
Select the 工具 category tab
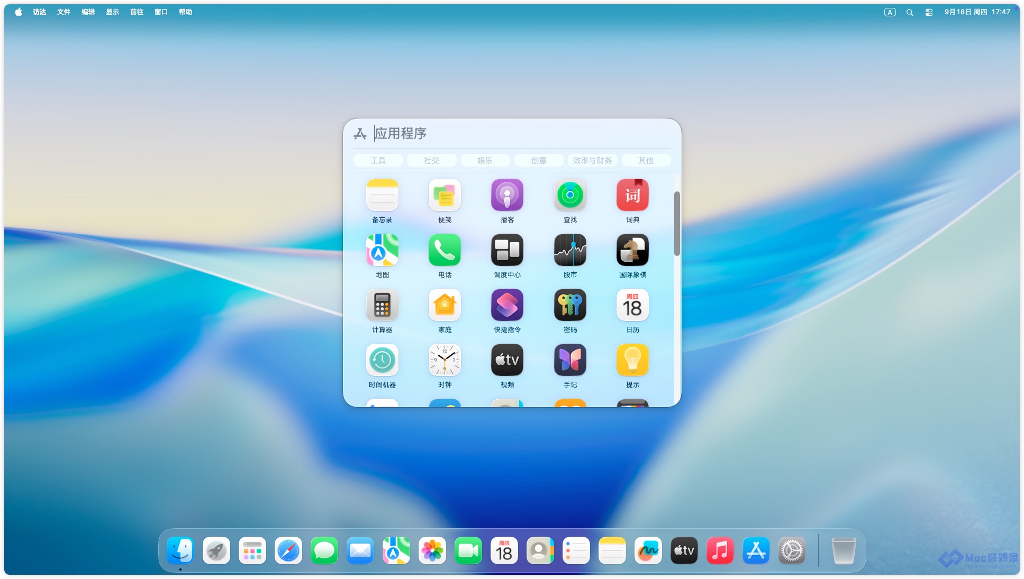pos(378,160)
